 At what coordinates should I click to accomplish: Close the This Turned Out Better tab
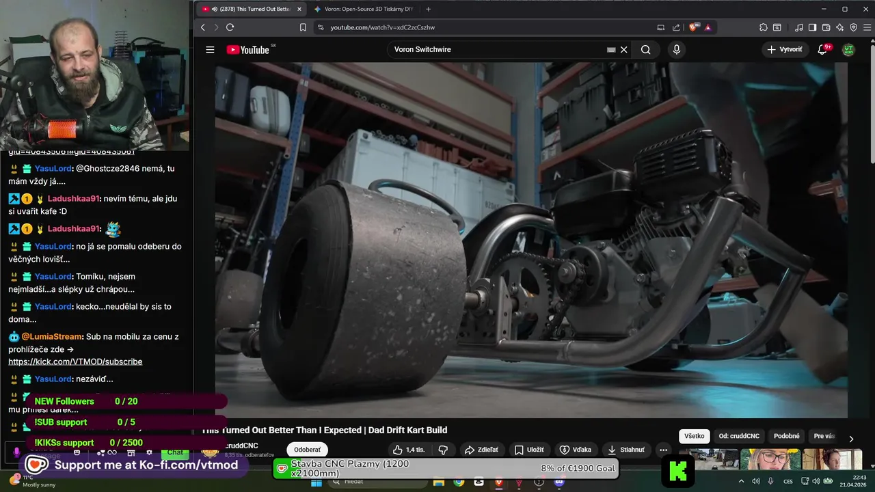click(x=299, y=9)
